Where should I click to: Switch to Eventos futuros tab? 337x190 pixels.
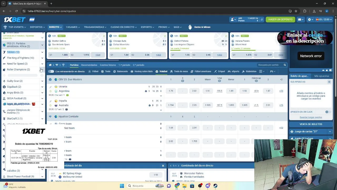tap(108, 65)
